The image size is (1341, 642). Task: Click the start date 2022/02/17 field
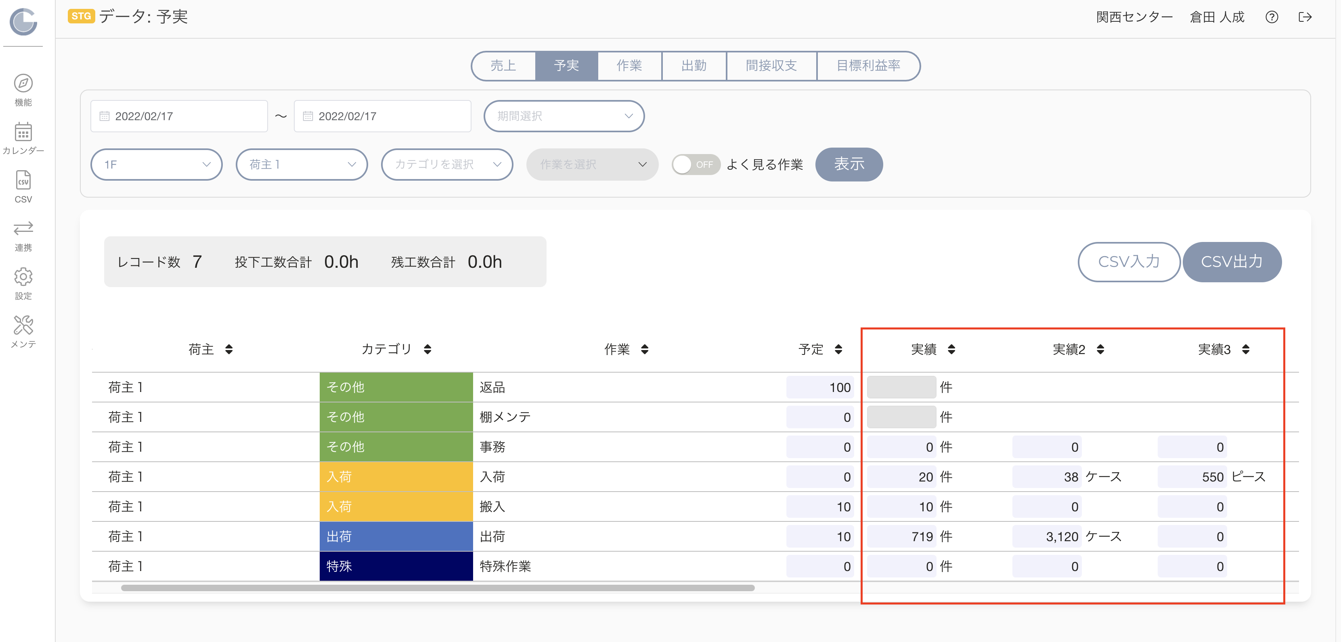click(179, 116)
